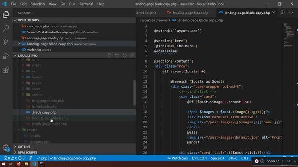This screenshot has width=298, height=167.
Task: Open blog-page.blade.php in file tree
Action: pos(47,101)
